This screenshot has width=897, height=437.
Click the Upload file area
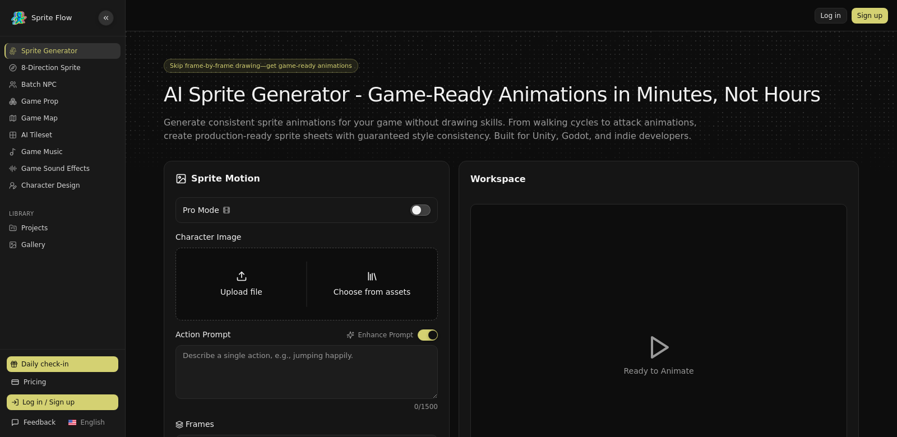tap(242, 284)
